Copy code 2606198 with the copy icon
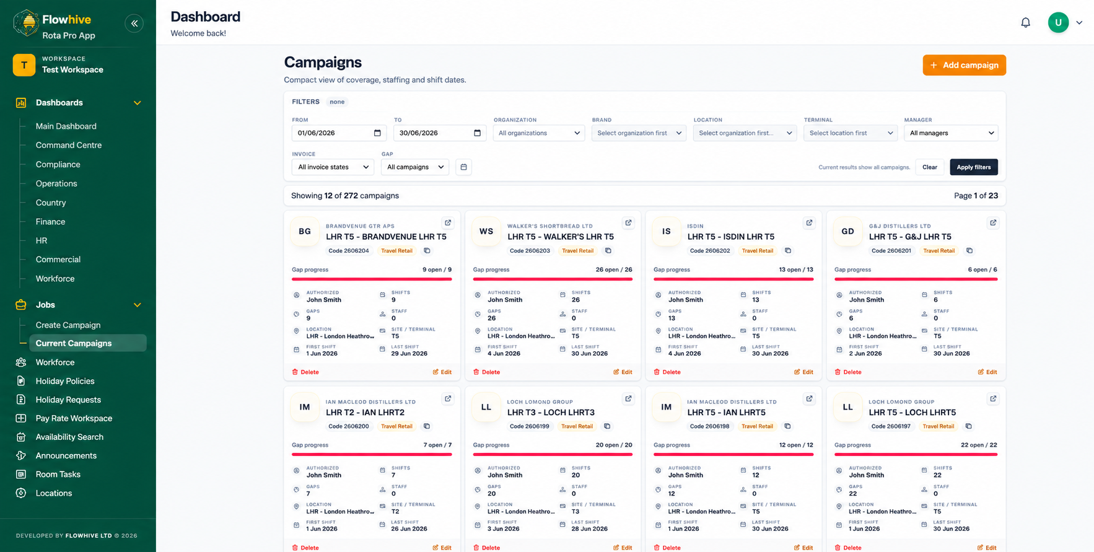 coord(787,426)
